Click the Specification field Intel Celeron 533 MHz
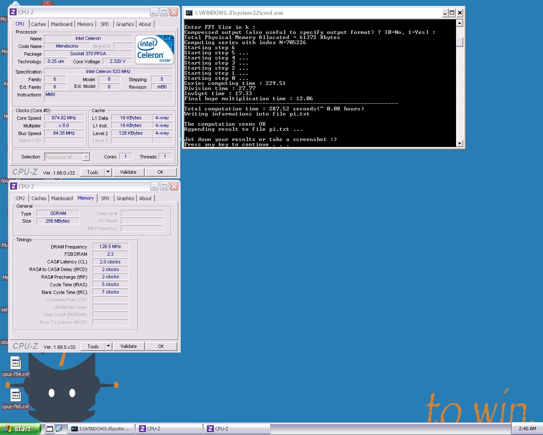The width and height of the screenshot is (543, 435). coord(108,71)
